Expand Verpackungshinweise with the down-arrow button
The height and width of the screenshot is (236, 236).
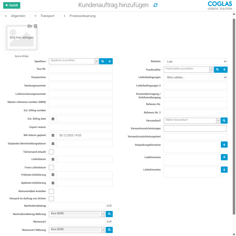click(224, 145)
